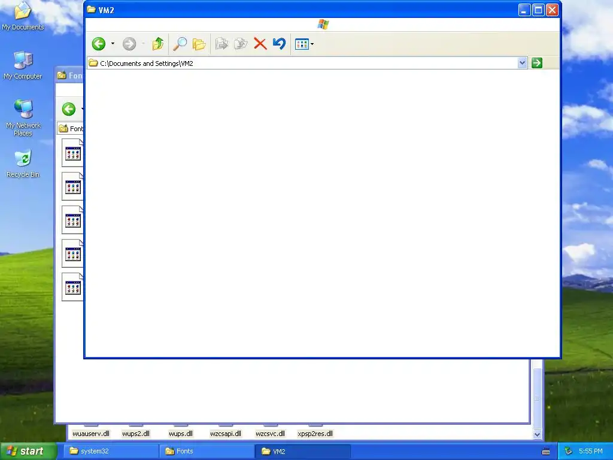This screenshot has height=460, width=613.
Task: Expand the Views dropdown arrow
Action: click(x=312, y=44)
